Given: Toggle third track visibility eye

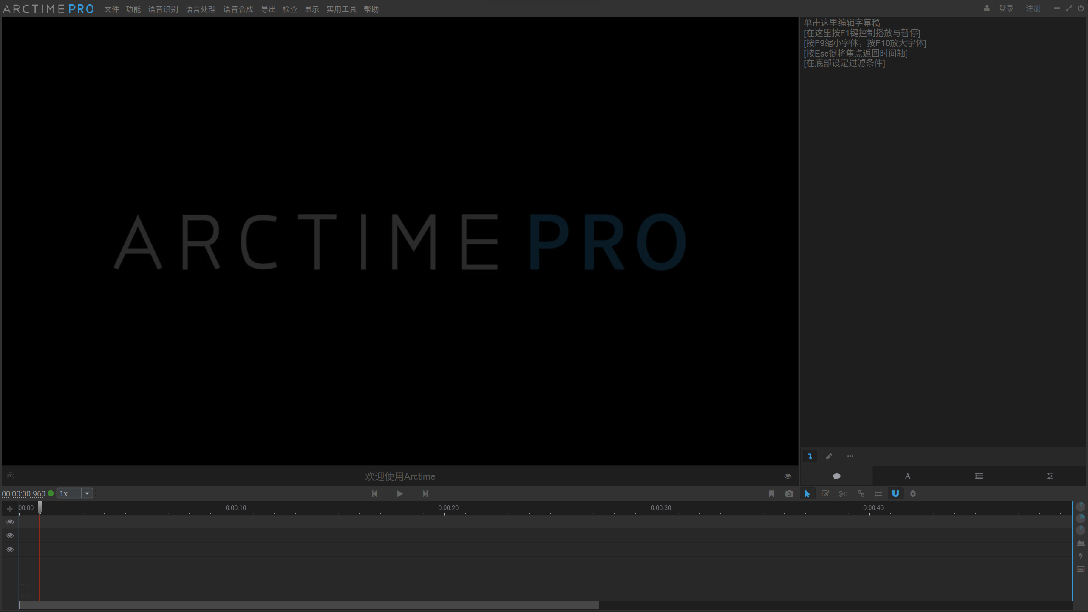Looking at the screenshot, I should [x=10, y=550].
